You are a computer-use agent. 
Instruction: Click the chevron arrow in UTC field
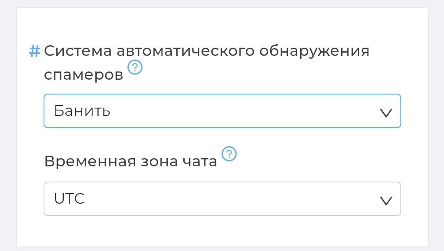pyautogui.click(x=386, y=200)
